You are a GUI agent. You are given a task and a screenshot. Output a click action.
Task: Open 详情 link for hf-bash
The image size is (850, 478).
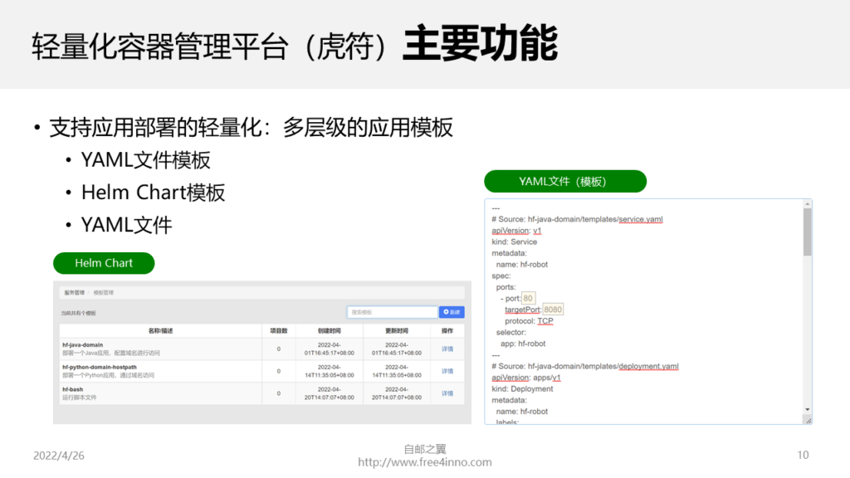point(447,393)
